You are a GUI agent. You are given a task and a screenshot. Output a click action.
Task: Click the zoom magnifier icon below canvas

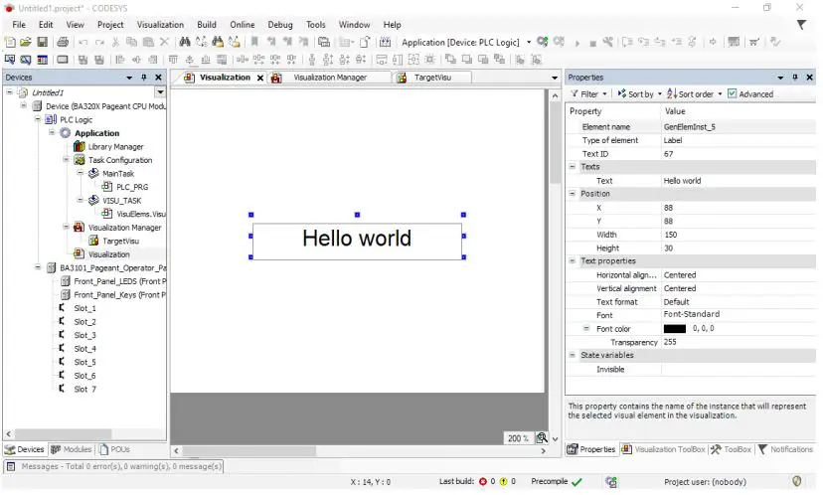542,438
